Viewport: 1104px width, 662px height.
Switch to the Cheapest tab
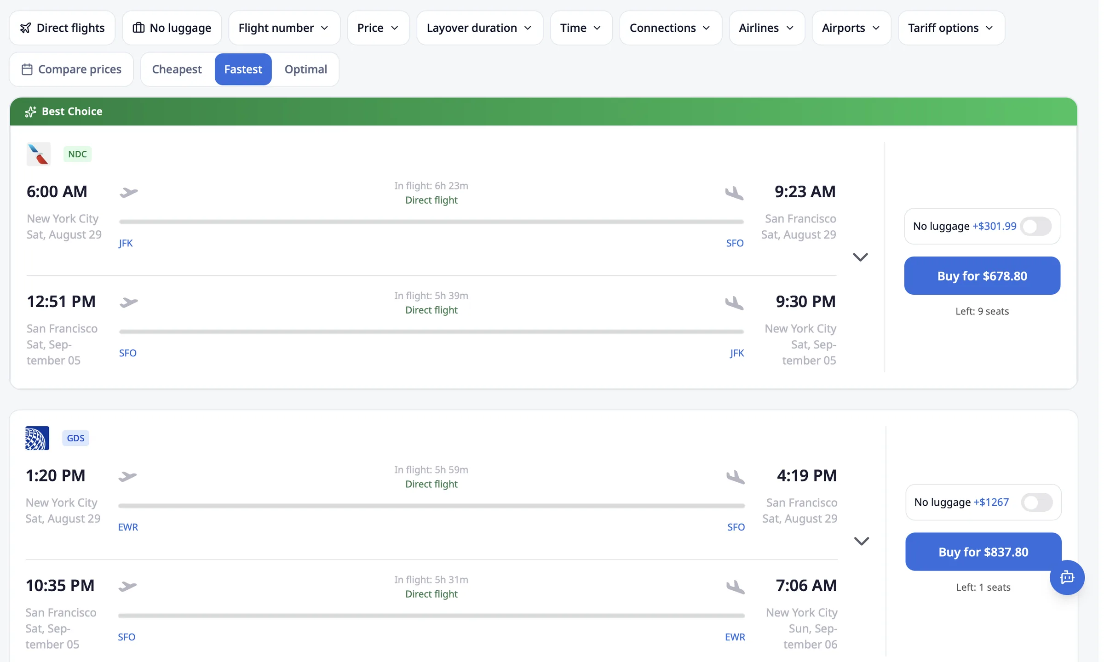[x=177, y=69]
